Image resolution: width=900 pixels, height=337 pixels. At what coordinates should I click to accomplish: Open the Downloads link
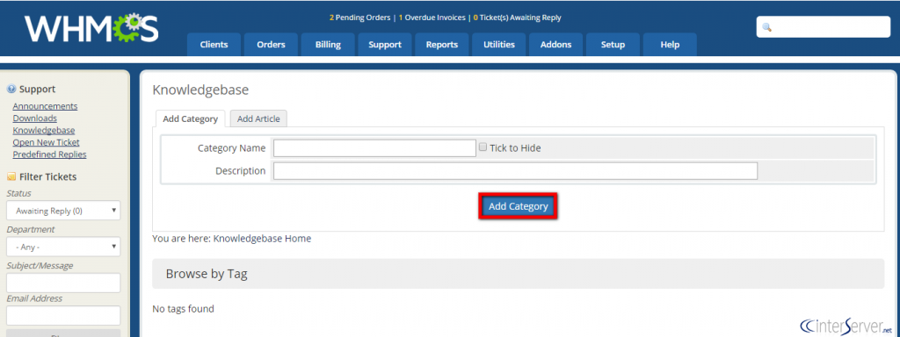click(x=34, y=118)
